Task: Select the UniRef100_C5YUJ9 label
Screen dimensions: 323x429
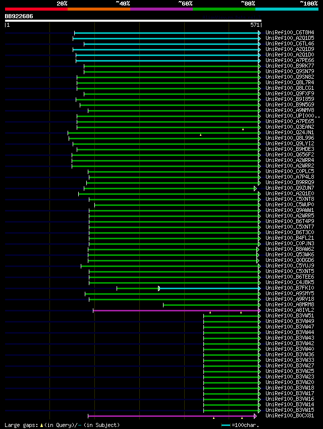Action: (x=290, y=265)
